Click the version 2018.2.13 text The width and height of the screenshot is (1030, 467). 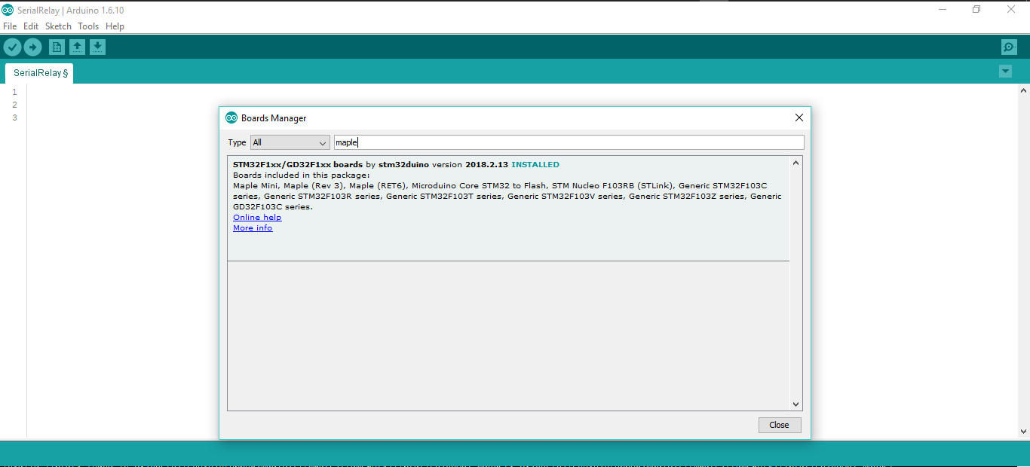click(x=470, y=164)
